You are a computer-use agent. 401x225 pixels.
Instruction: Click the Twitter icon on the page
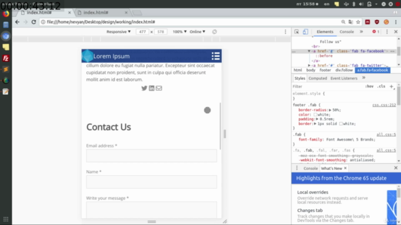tap(144, 88)
